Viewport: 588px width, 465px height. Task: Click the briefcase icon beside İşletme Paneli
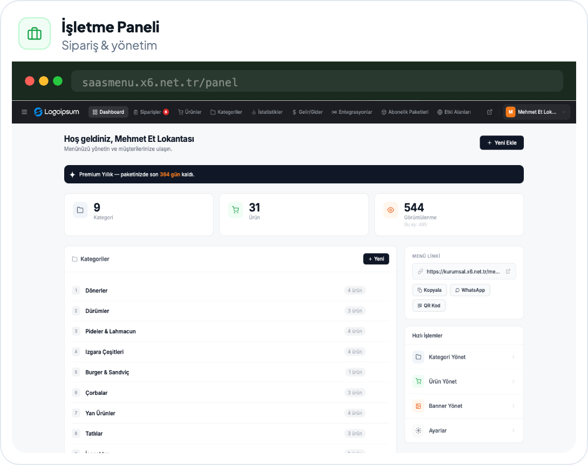tap(35, 34)
